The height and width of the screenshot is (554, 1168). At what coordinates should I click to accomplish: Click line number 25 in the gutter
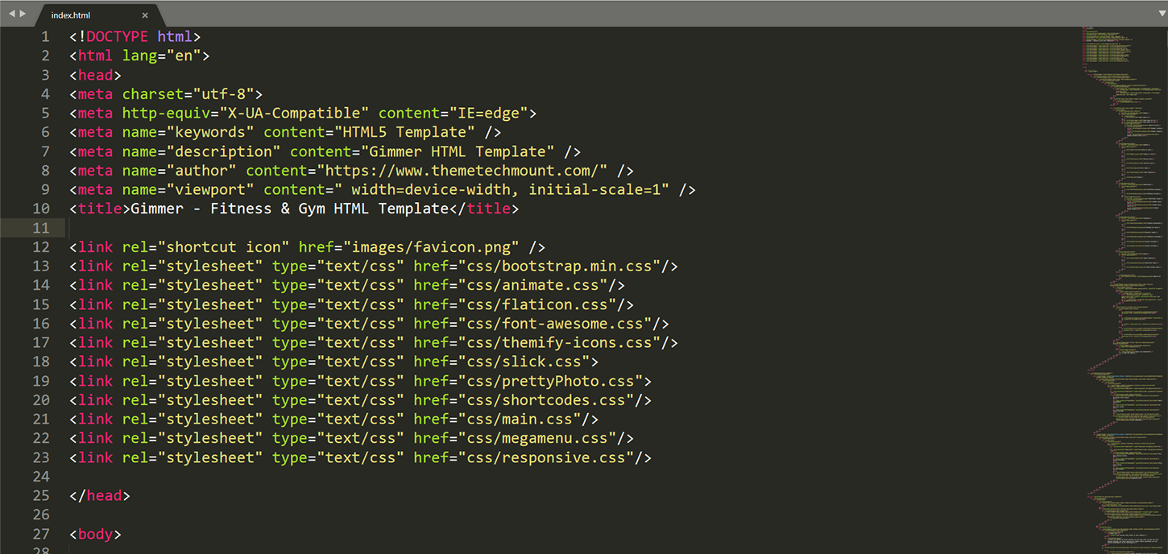click(x=41, y=496)
